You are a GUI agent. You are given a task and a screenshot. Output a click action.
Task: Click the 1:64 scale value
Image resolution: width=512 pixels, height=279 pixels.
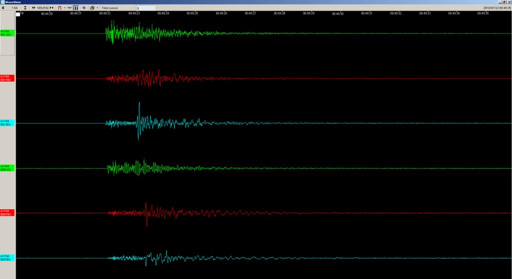(x=14, y=8)
